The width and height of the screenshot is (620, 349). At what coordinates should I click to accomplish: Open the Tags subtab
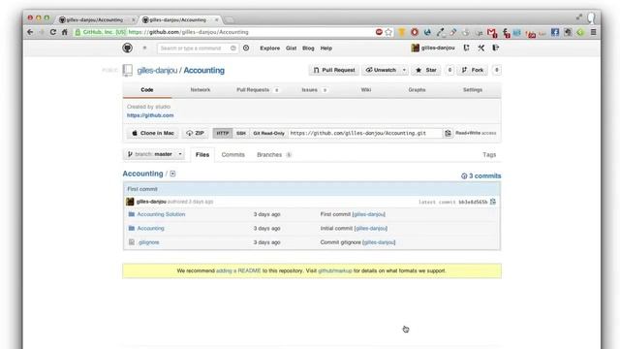[489, 155]
